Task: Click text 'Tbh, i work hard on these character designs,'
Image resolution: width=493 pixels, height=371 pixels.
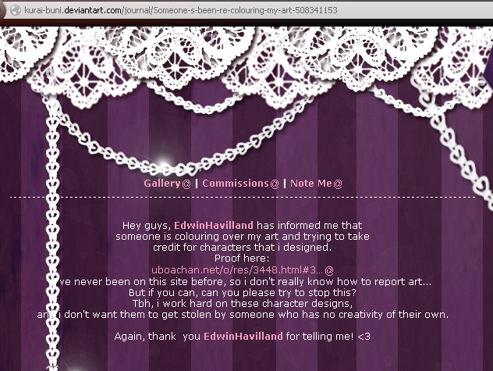Action: click(243, 304)
